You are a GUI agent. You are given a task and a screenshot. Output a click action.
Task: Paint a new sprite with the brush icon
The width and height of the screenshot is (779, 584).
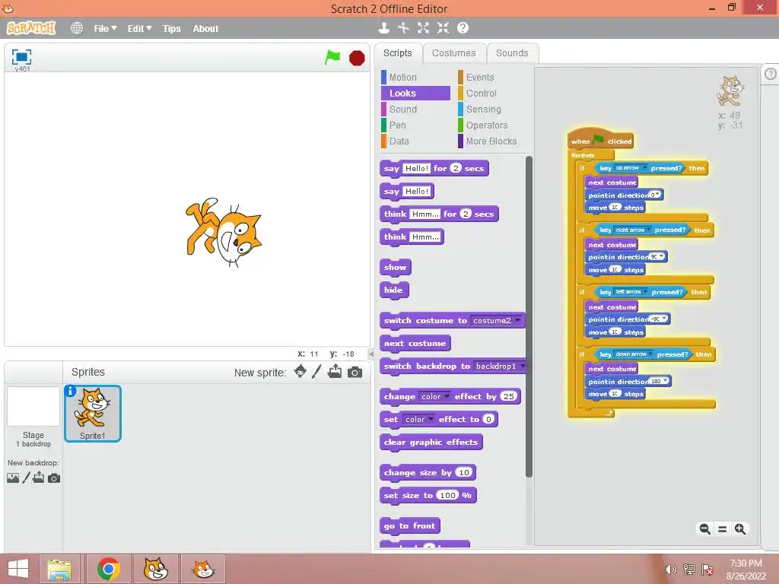pyautogui.click(x=316, y=371)
